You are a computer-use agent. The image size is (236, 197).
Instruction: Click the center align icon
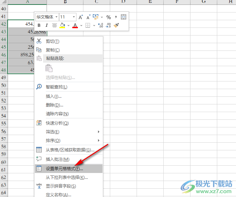click(x=55, y=25)
